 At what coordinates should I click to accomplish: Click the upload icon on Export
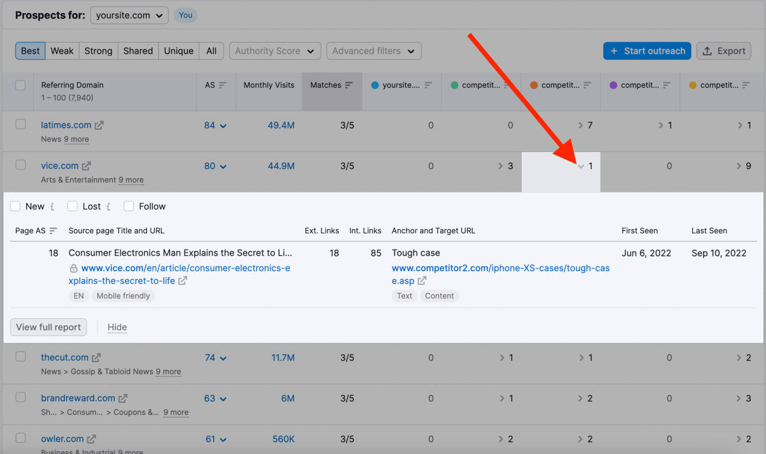click(707, 51)
